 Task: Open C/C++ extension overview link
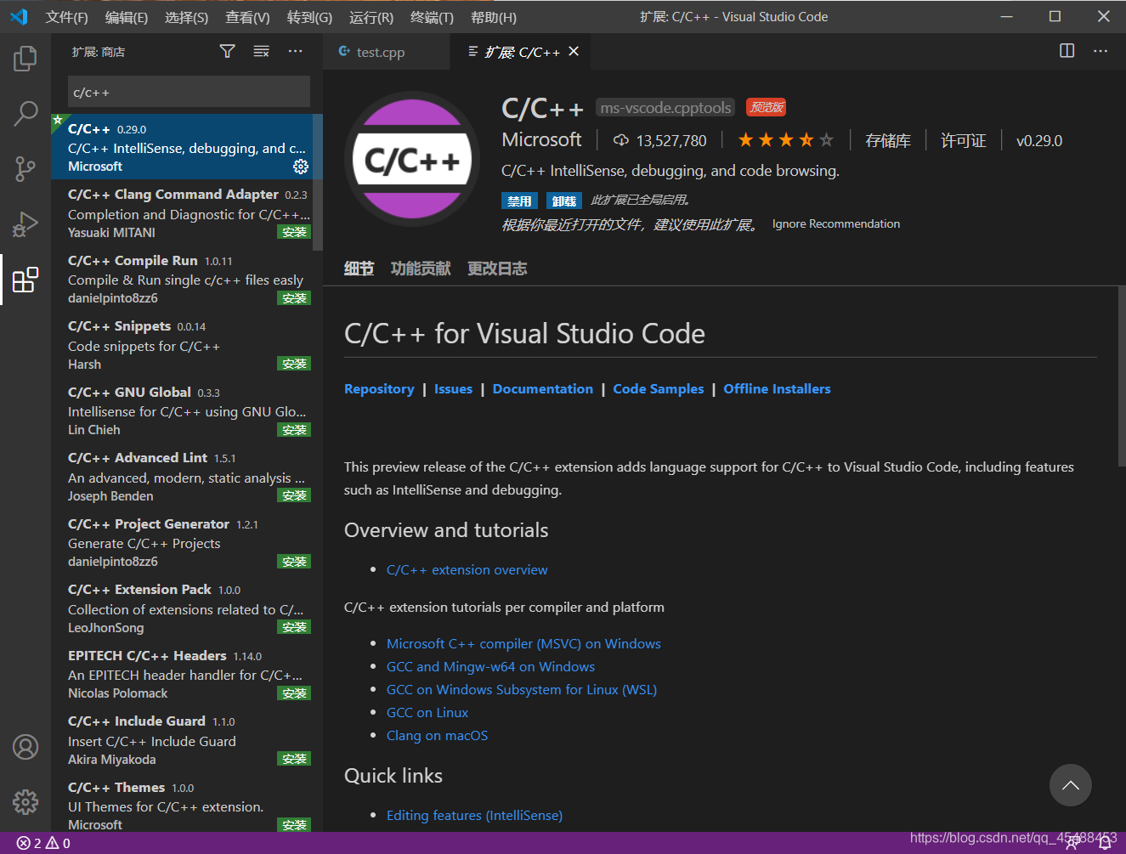(x=467, y=569)
